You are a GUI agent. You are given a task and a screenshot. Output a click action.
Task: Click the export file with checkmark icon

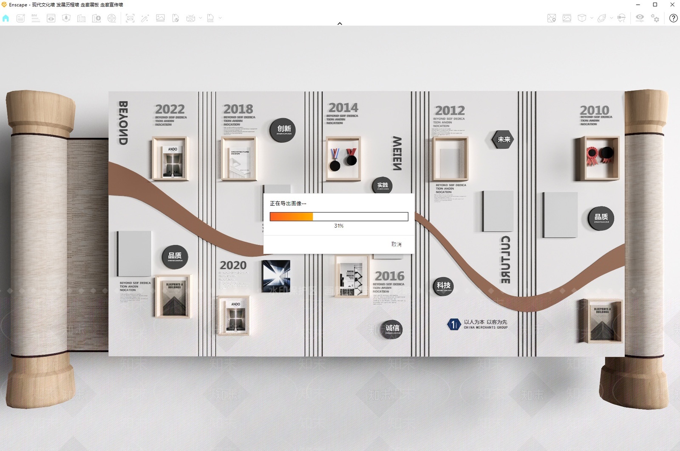[x=176, y=18]
